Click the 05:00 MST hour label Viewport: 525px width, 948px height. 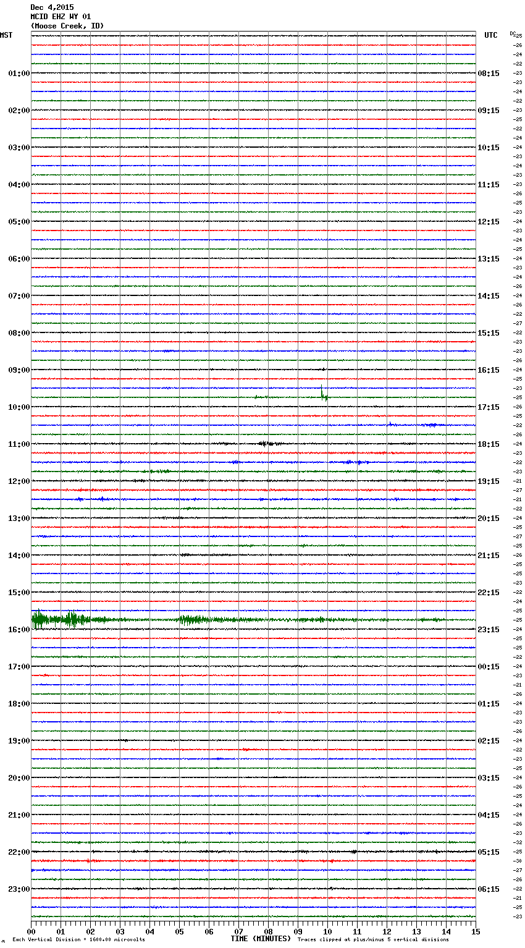(19, 222)
